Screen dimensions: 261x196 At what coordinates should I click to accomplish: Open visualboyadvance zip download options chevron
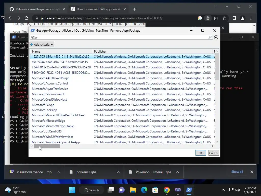pos(59,172)
